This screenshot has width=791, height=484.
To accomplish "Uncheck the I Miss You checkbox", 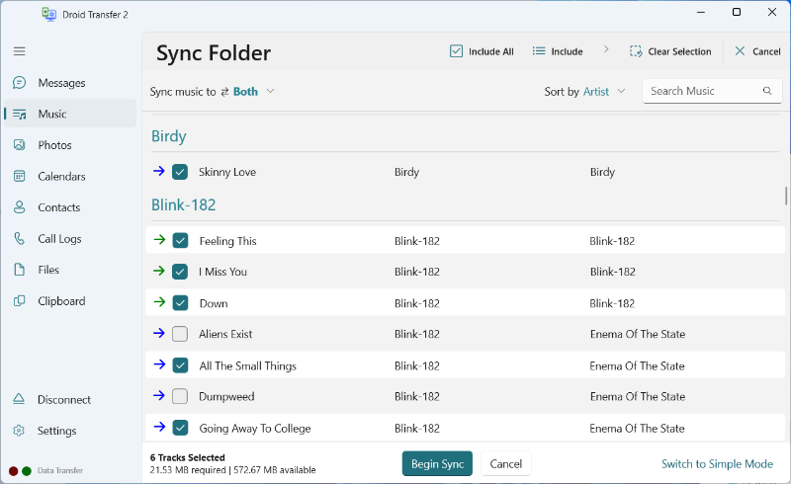I will tap(180, 272).
